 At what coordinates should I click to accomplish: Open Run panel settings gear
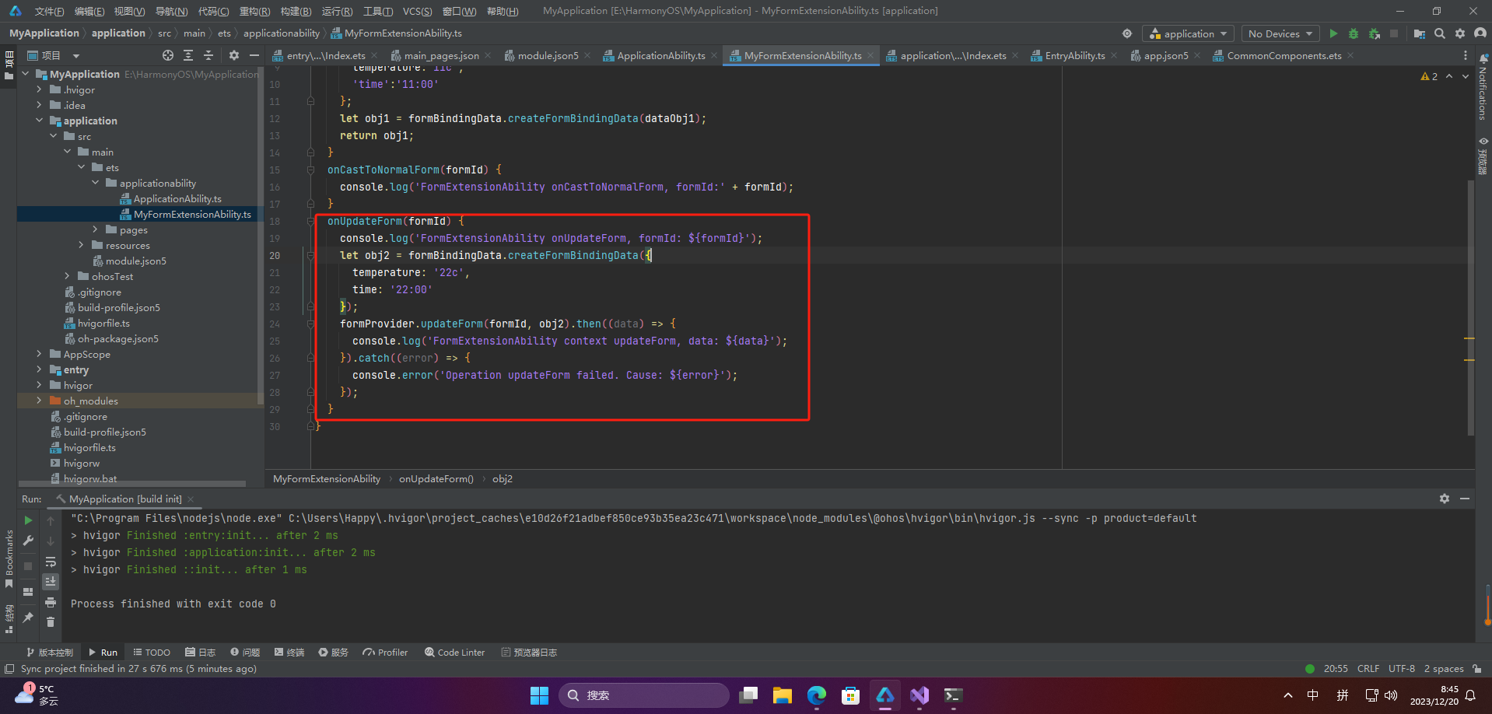tap(1445, 499)
